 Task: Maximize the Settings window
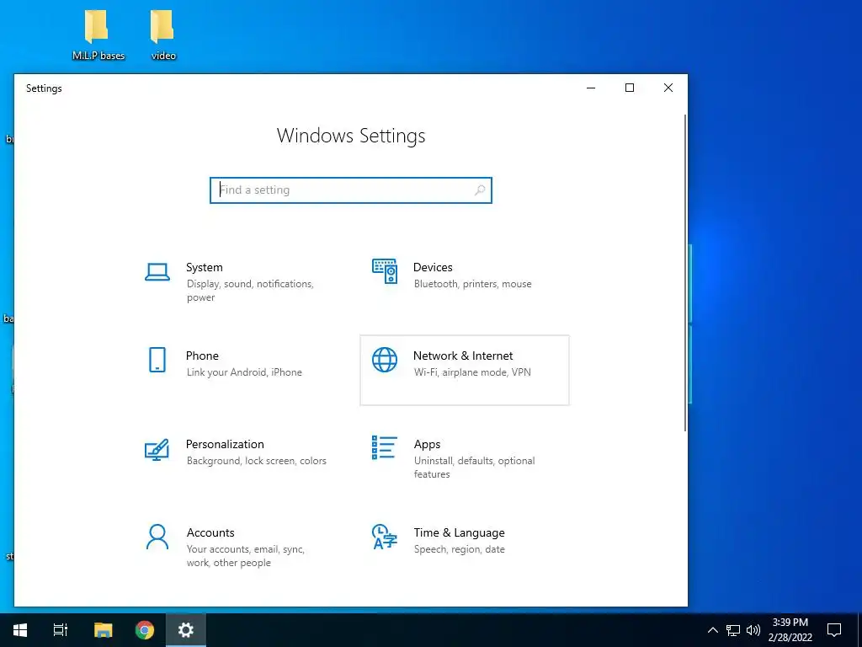(630, 88)
